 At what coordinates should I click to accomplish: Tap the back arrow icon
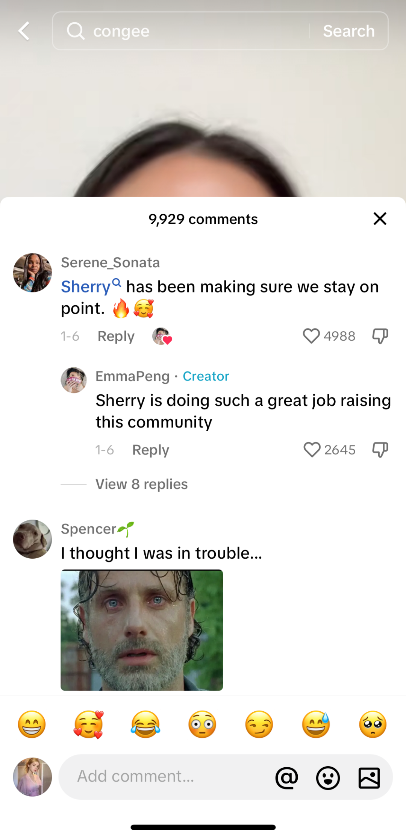(x=24, y=31)
